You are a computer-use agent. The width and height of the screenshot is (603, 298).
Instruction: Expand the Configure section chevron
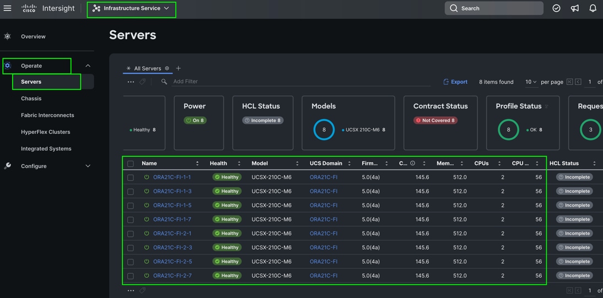point(88,166)
